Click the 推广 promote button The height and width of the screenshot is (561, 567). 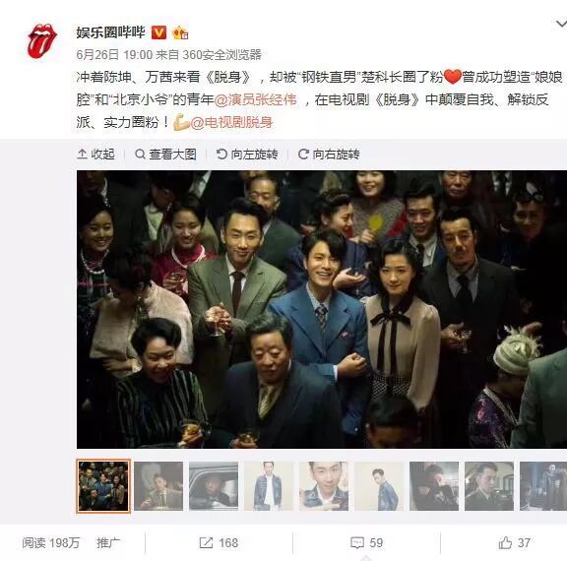click(108, 542)
